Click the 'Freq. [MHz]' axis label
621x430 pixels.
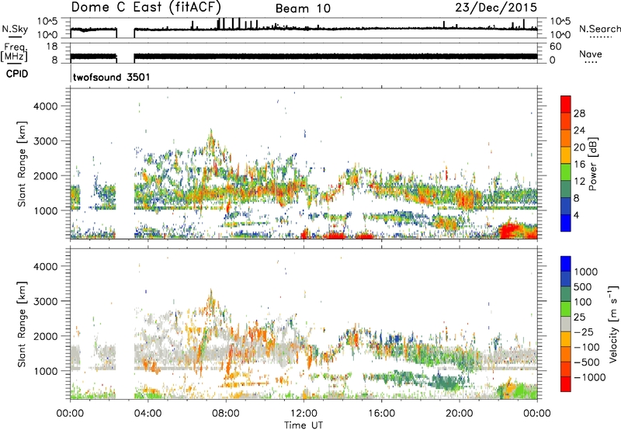coord(14,53)
